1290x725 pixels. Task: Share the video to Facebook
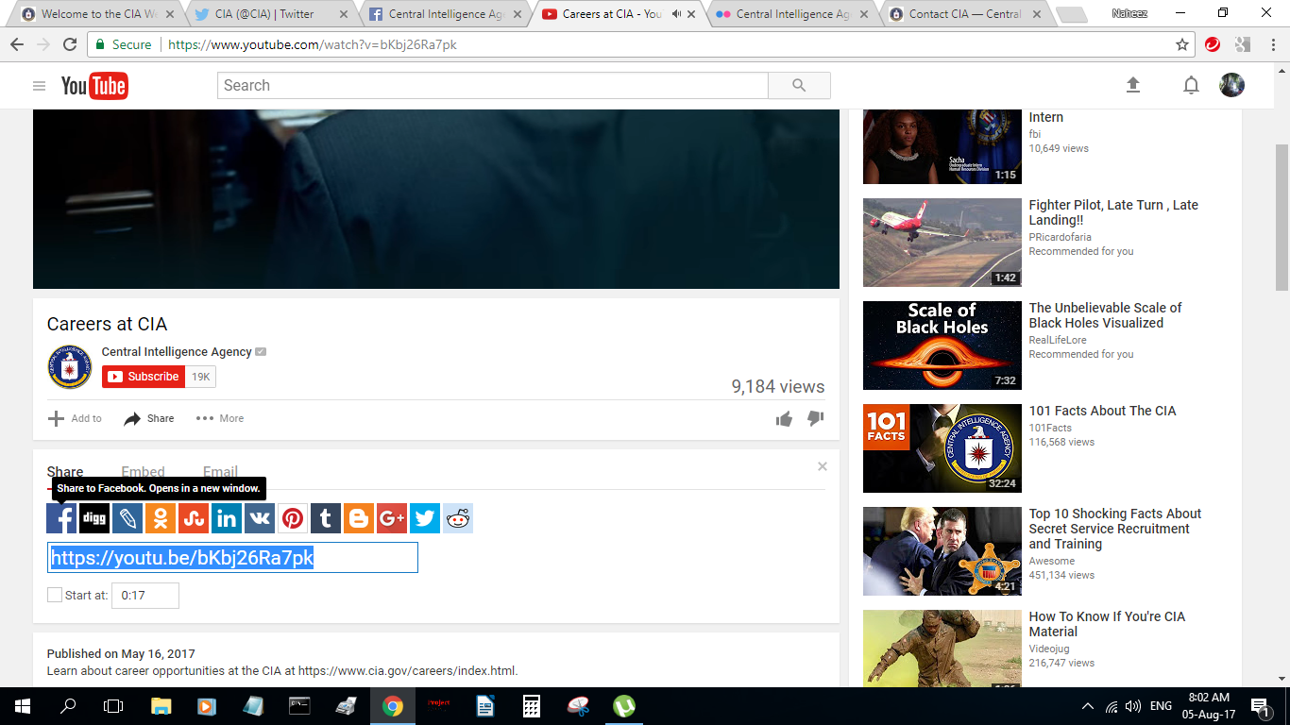[x=61, y=518]
